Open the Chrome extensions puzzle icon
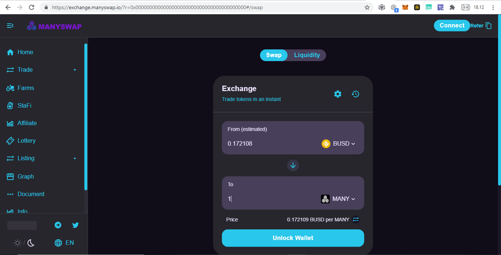Viewport: 501px width, 255px height. click(x=452, y=7)
